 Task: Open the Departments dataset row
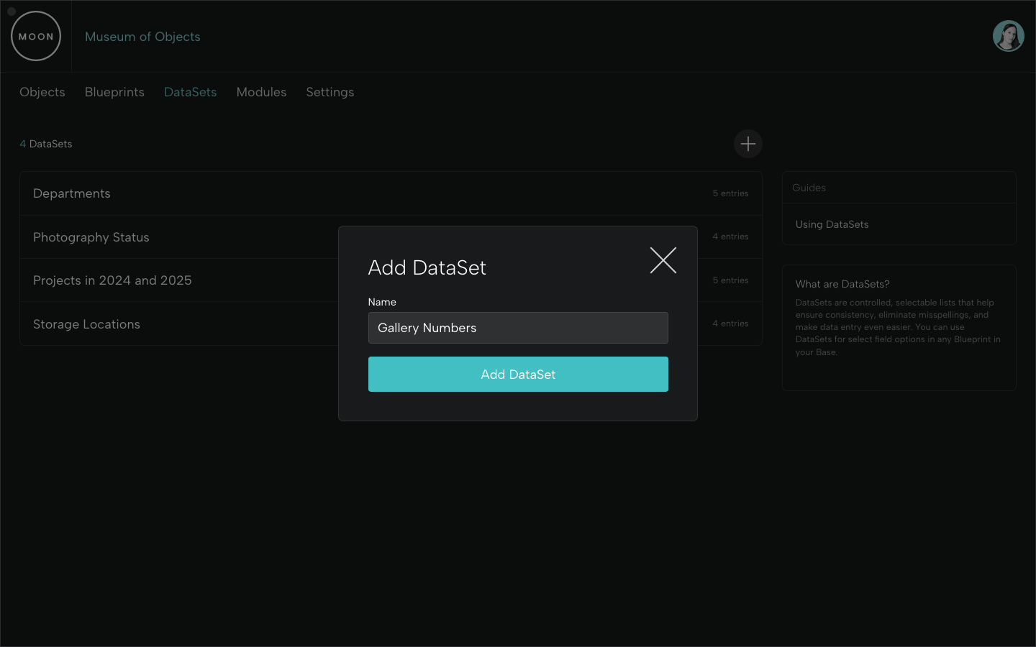click(391, 193)
